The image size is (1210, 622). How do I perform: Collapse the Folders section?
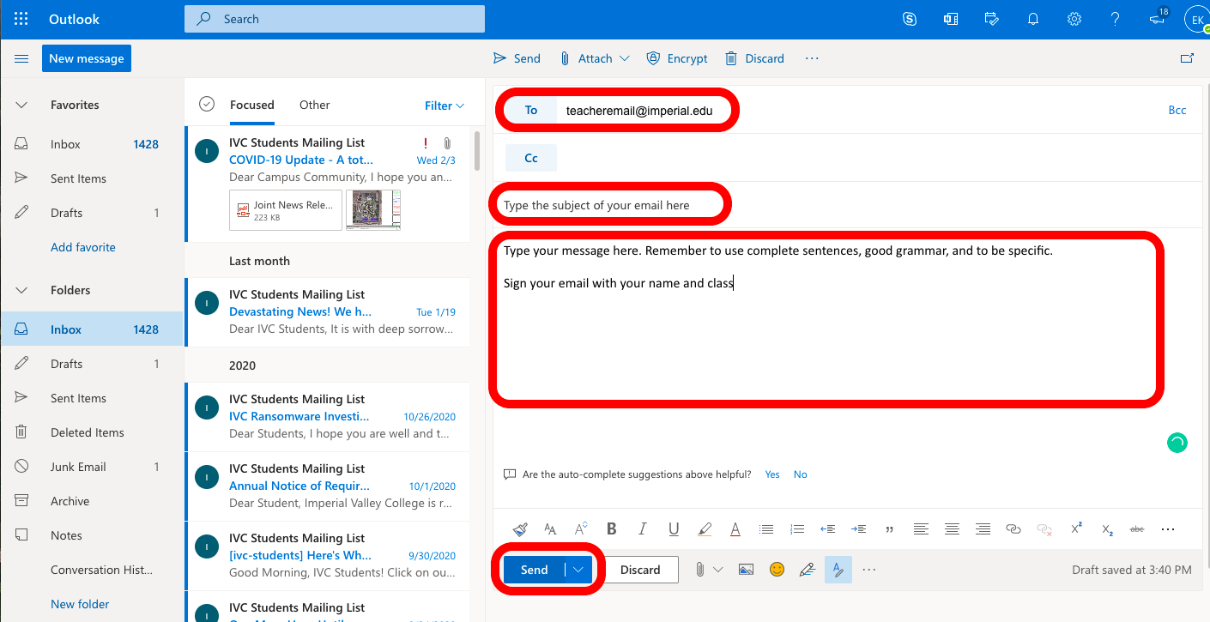pos(21,290)
